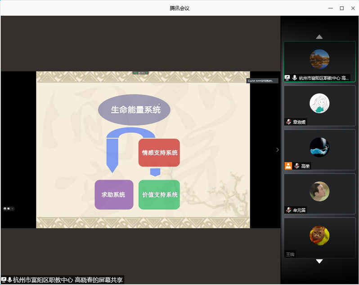Click the small tooltip label at slide's top right
The height and width of the screenshot is (285, 359).
click(x=262, y=81)
